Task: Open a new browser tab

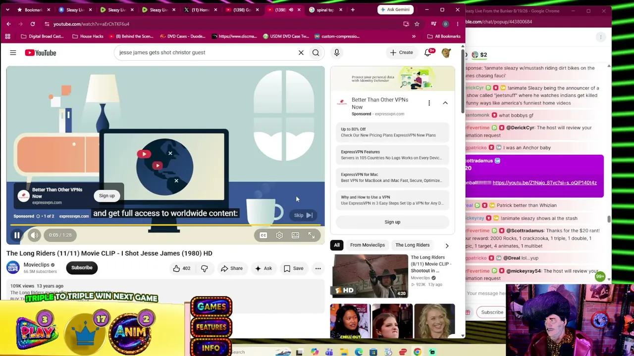Action: coord(353,9)
